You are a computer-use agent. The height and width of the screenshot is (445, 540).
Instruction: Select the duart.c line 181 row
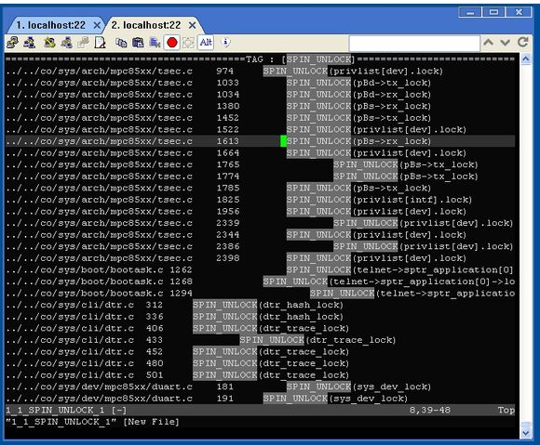coord(260,386)
